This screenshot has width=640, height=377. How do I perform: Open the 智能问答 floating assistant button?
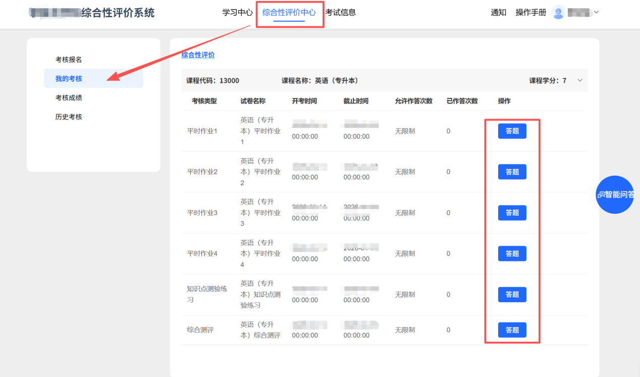tap(615, 195)
